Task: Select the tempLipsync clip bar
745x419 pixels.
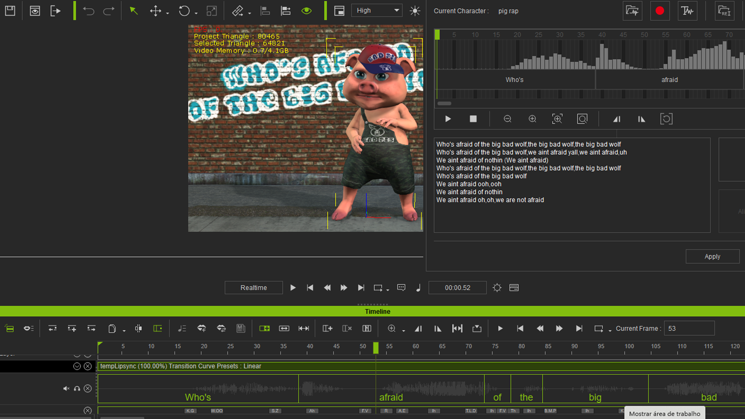Action: 421,366
